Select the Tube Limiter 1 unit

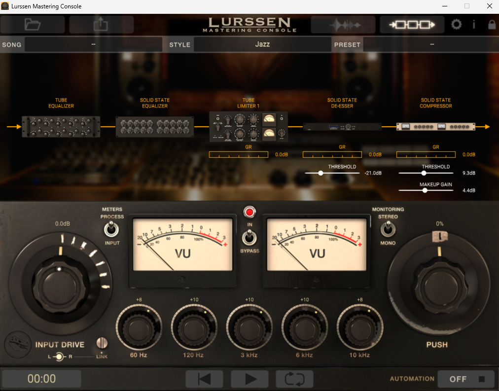(x=249, y=127)
